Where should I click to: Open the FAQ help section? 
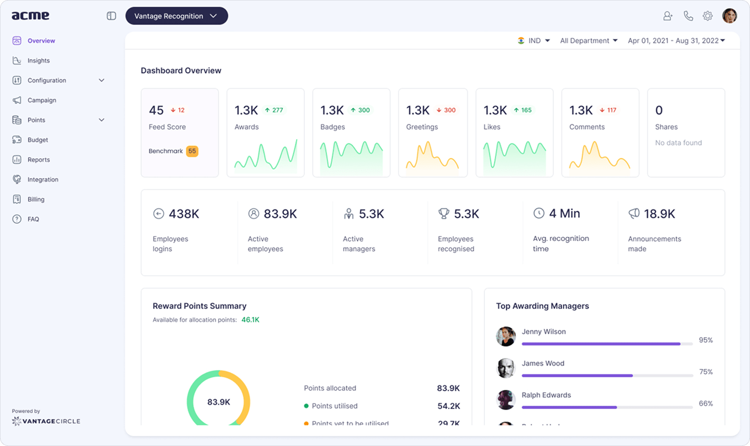[32, 219]
